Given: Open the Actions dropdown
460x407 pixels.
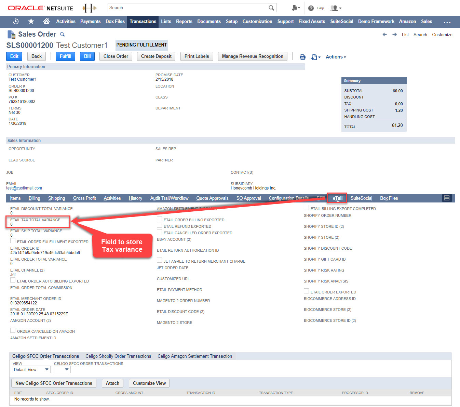Looking at the screenshot, I should [x=335, y=57].
